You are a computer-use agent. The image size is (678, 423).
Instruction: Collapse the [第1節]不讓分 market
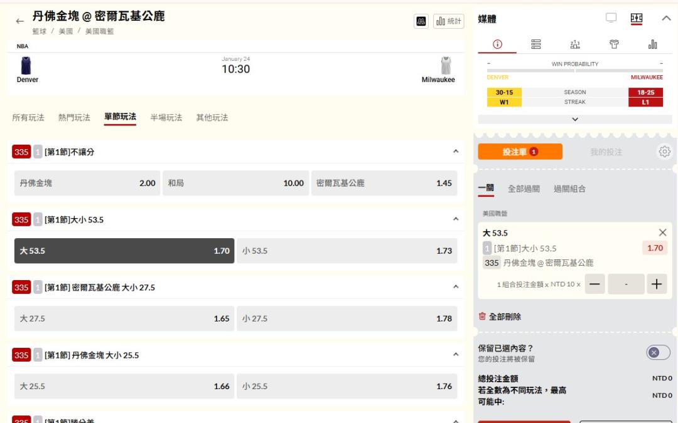click(456, 152)
